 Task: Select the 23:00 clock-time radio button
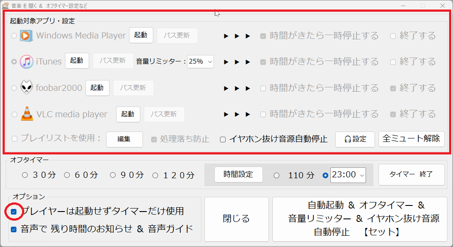pos(325,175)
